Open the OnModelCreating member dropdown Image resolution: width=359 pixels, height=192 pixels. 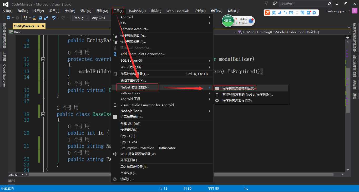(x=294, y=32)
